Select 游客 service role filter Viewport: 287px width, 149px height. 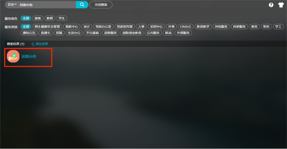38,18
